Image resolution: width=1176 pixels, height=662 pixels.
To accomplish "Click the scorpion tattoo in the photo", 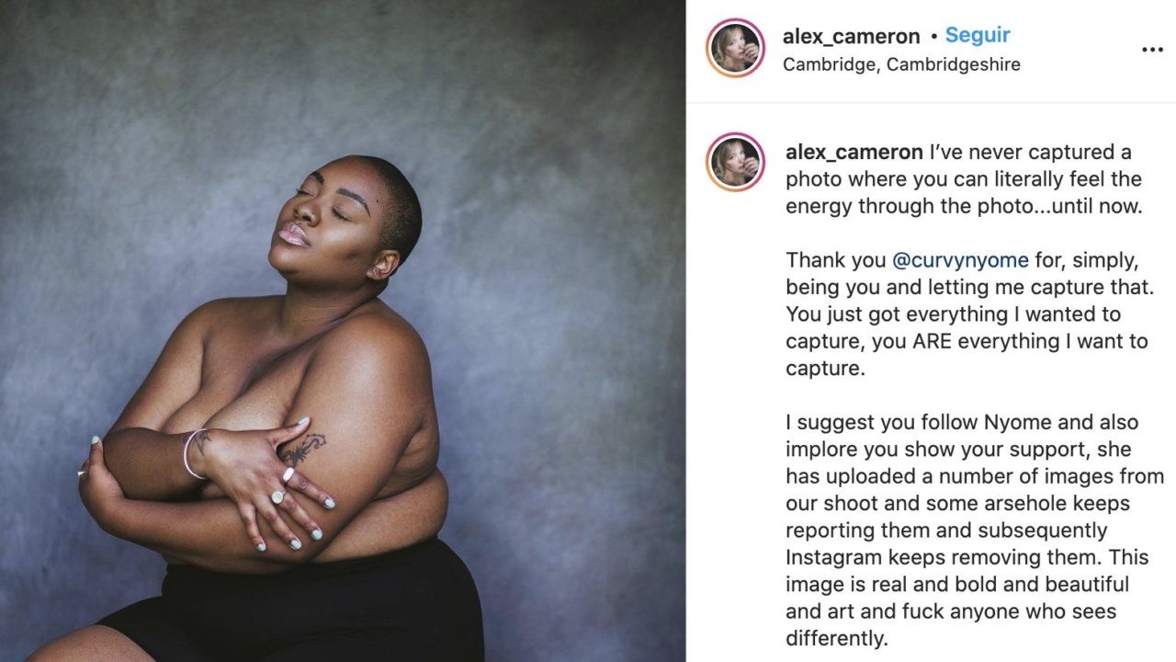I will 304,449.
